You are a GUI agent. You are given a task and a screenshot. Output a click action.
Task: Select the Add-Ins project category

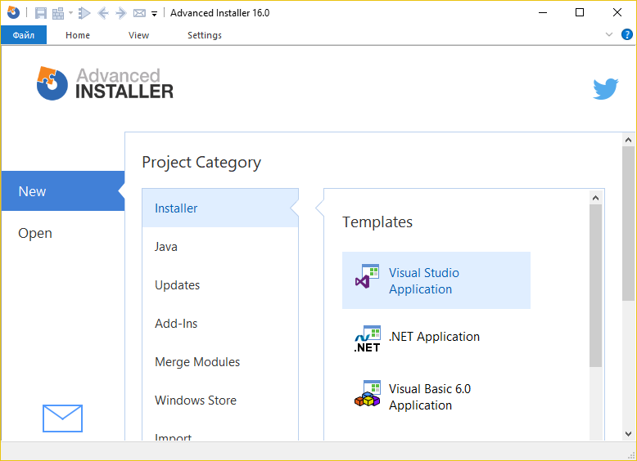pyautogui.click(x=220, y=324)
